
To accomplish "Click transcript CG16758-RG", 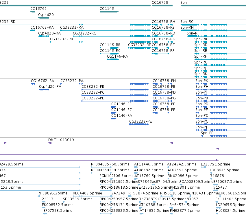I will (163, 39).
